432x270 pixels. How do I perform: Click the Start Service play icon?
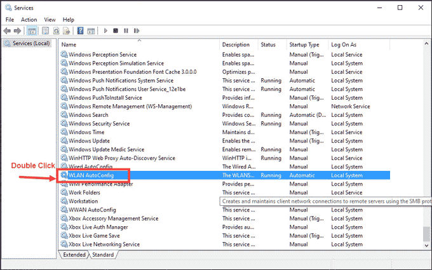click(x=105, y=31)
